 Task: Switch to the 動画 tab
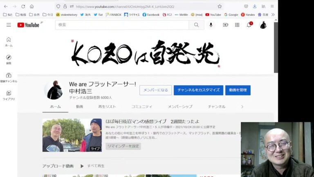coord(79,107)
